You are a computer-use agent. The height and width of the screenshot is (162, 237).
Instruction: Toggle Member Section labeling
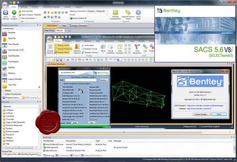point(90,52)
